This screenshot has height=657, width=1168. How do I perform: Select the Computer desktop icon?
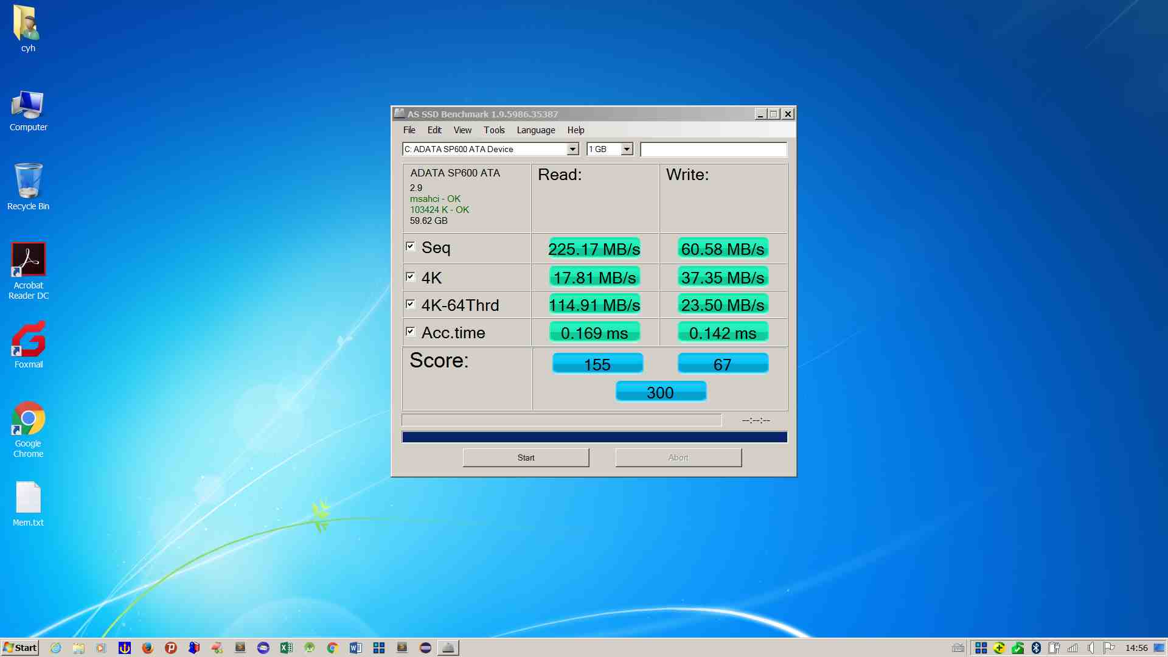tap(28, 111)
